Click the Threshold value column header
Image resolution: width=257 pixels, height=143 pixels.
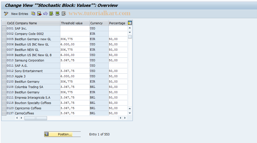(x=75, y=23)
